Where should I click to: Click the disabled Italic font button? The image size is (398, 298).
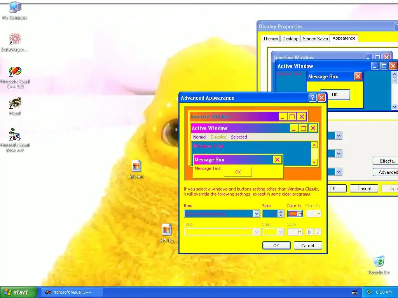(318, 232)
